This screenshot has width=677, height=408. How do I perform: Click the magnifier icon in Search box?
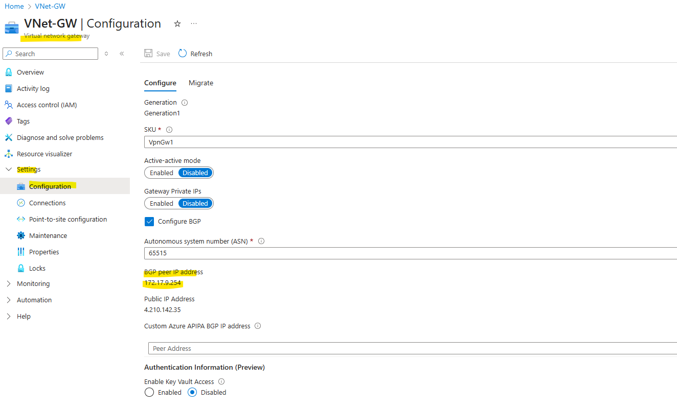[9, 54]
